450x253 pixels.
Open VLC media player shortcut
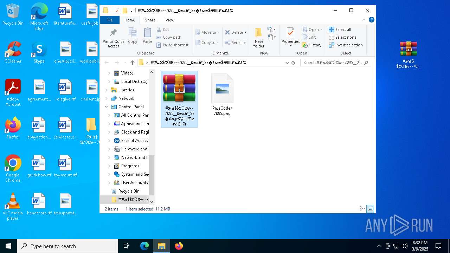(13, 207)
